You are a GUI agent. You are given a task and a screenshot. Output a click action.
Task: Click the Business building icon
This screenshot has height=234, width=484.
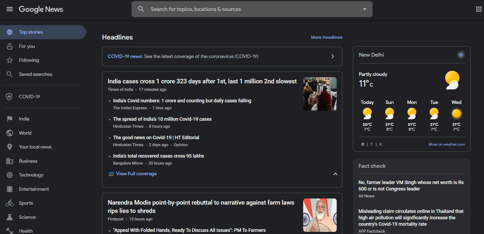click(10, 161)
